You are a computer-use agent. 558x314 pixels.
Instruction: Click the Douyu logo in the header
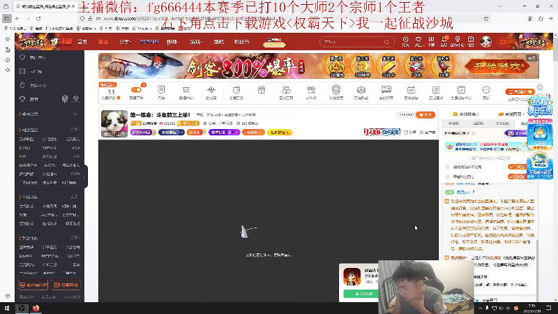tap(61, 42)
